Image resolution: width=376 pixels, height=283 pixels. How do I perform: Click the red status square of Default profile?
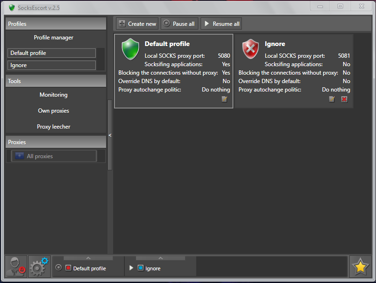[69, 268]
